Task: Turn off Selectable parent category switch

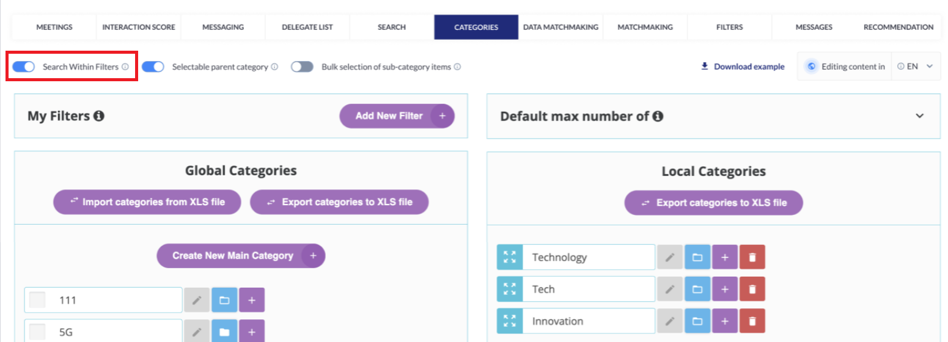Action: pyautogui.click(x=153, y=67)
